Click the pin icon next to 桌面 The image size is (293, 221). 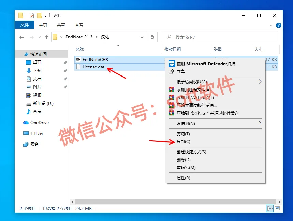point(65,63)
